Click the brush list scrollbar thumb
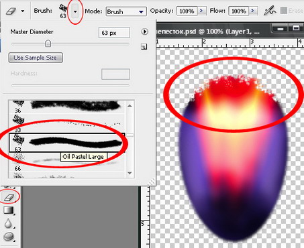Screen dimensions: 304x248 [130, 135]
